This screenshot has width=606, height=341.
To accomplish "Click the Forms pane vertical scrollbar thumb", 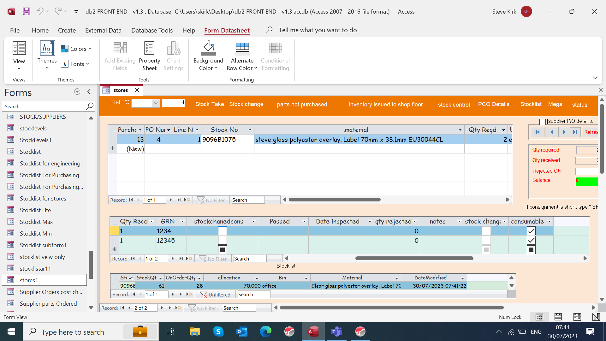I will [91, 265].
